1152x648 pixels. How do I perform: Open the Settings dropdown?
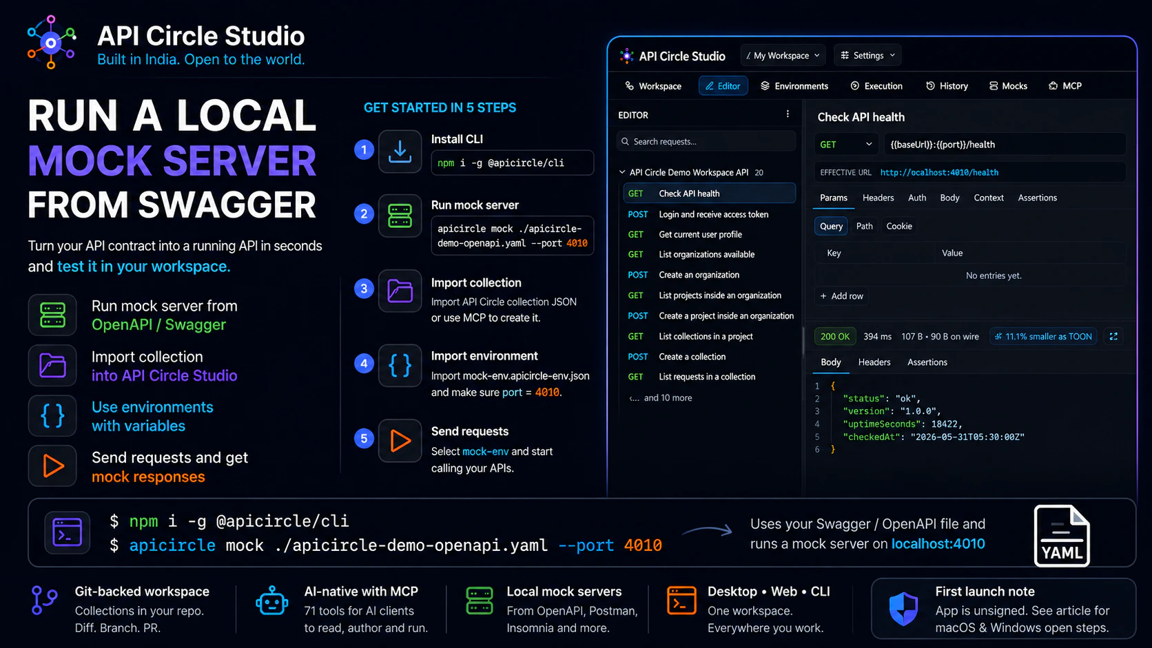pos(868,56)
